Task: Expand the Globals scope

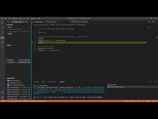Action: click(x=9, y=34)
